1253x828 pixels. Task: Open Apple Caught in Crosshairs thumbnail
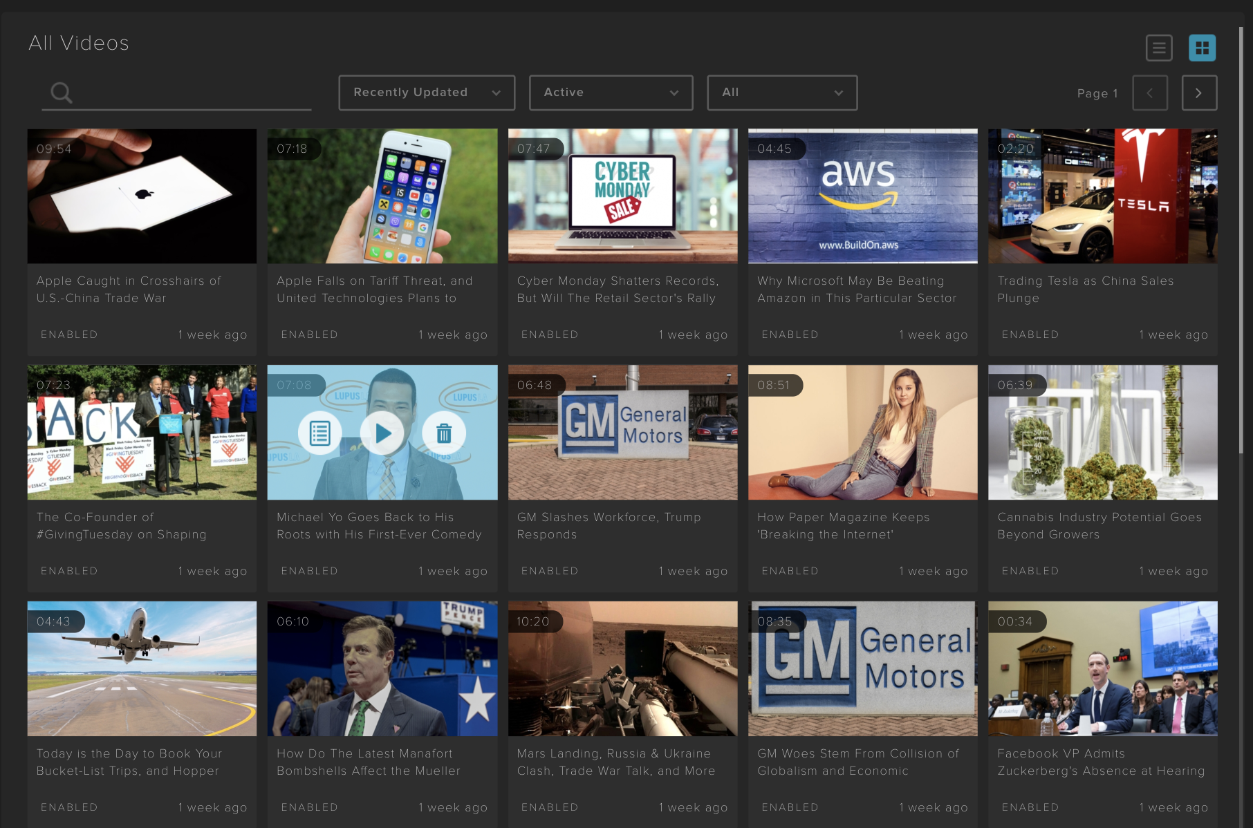142,196
